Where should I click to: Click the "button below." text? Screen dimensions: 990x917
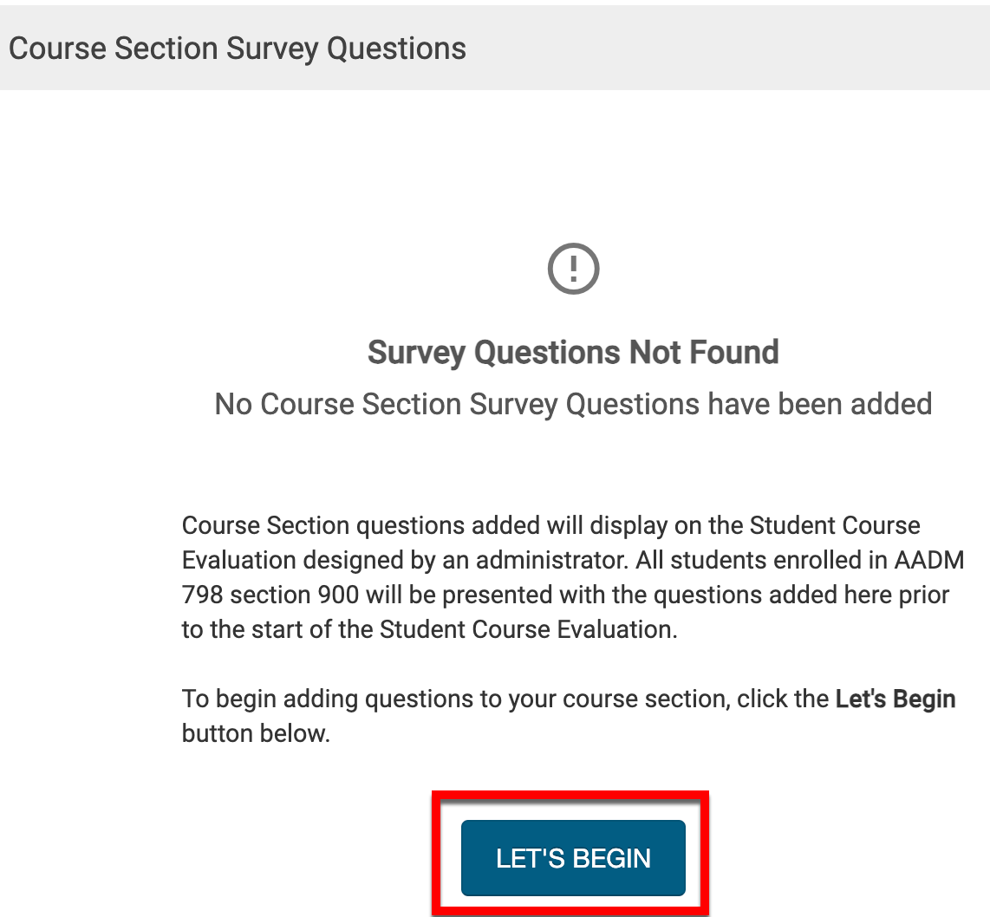(256, 733)
